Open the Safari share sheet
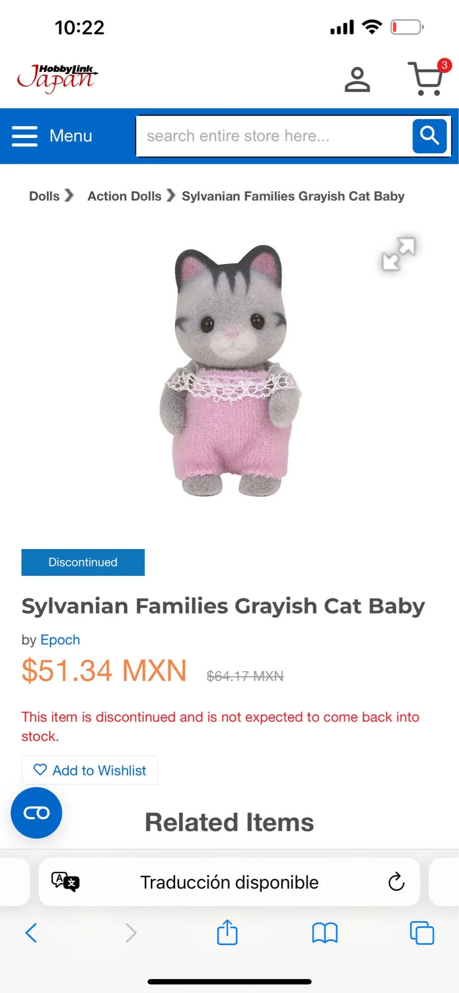Viewport: 459px width, 993px height. 227,932
